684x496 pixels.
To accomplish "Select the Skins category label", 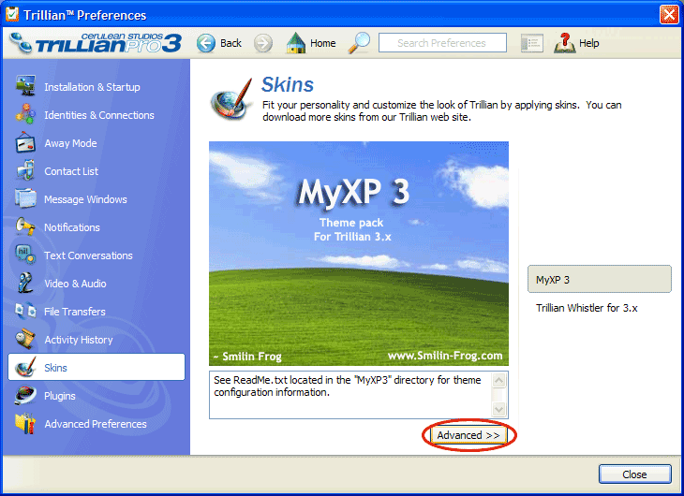I will tap(55, 368).
